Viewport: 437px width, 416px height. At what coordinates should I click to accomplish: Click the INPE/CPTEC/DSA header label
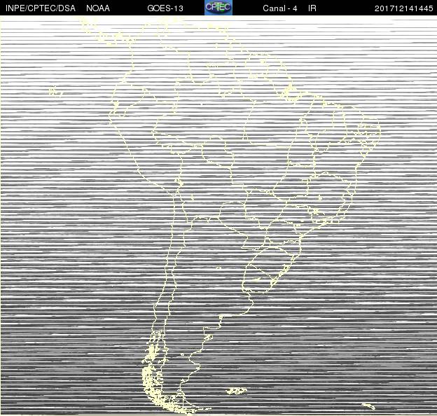click(x=40, y=8)
